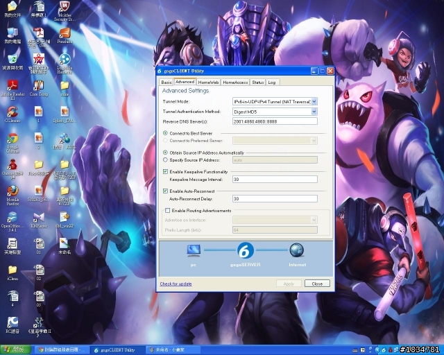Uncheck Enable Keepalive Functionality
This screenshot has height=355, width=444.
[x=165, y=171]
